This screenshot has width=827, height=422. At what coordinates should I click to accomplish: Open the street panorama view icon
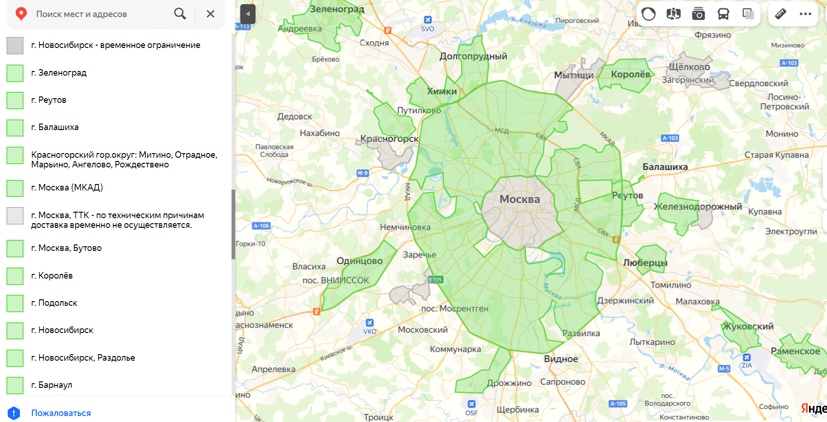click(673, 14)
